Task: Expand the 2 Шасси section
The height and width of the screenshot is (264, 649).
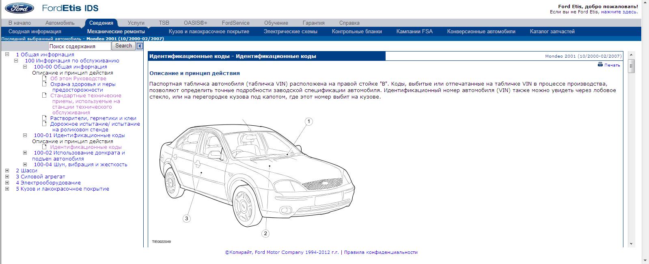Action: point(7,170)
